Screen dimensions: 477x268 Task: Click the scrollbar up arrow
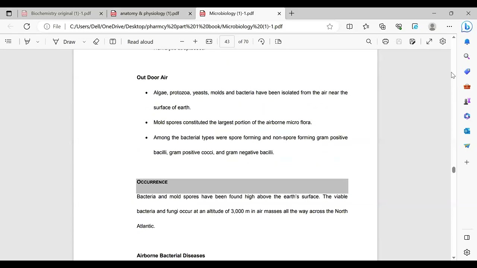click(x=454, y=37)
